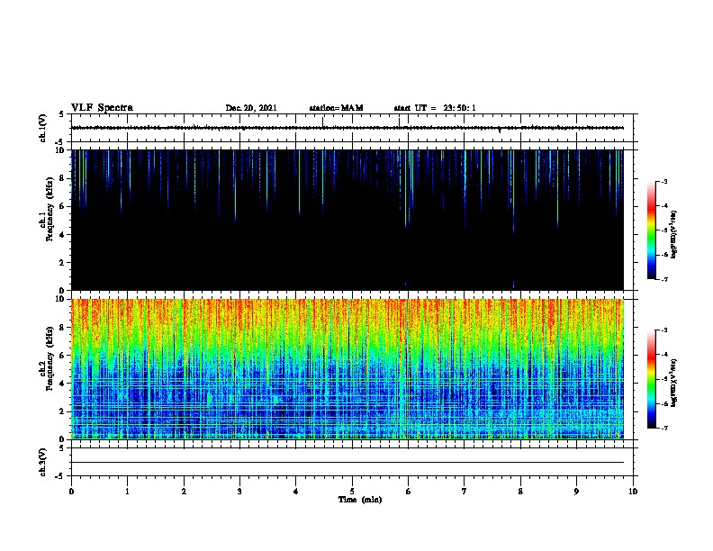Click the ch.1 spectrogram plot
This screenshot has width=713, height=551.
point(347,220)
